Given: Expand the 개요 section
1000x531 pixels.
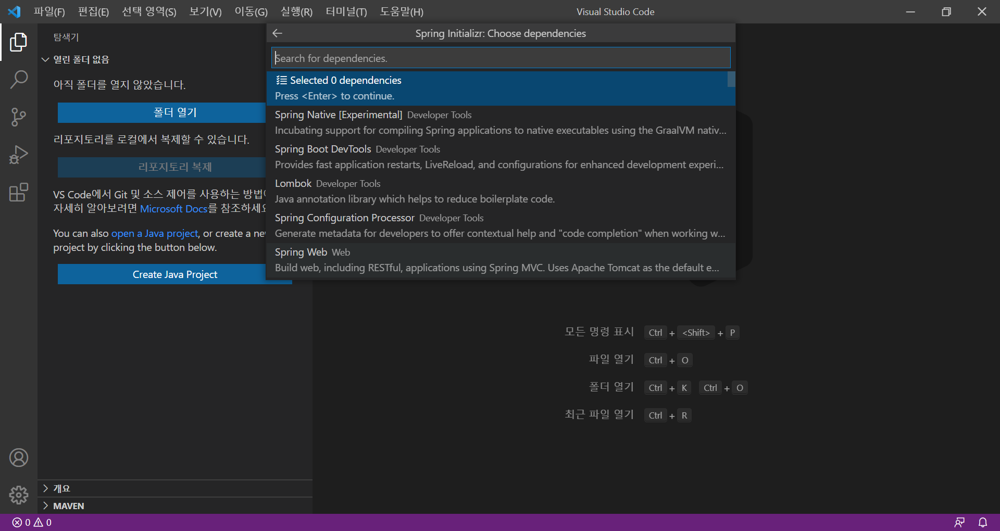Looking at the screenshot, I should [x=175, y=488].
